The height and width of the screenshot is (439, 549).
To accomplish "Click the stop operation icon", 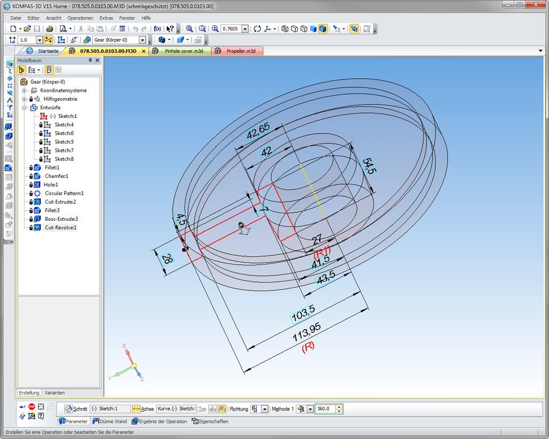I will click(32, 406).
